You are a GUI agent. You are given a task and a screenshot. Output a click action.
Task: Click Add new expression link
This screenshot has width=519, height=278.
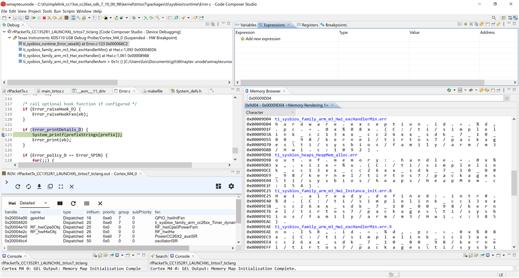click(x=262, y=39)
